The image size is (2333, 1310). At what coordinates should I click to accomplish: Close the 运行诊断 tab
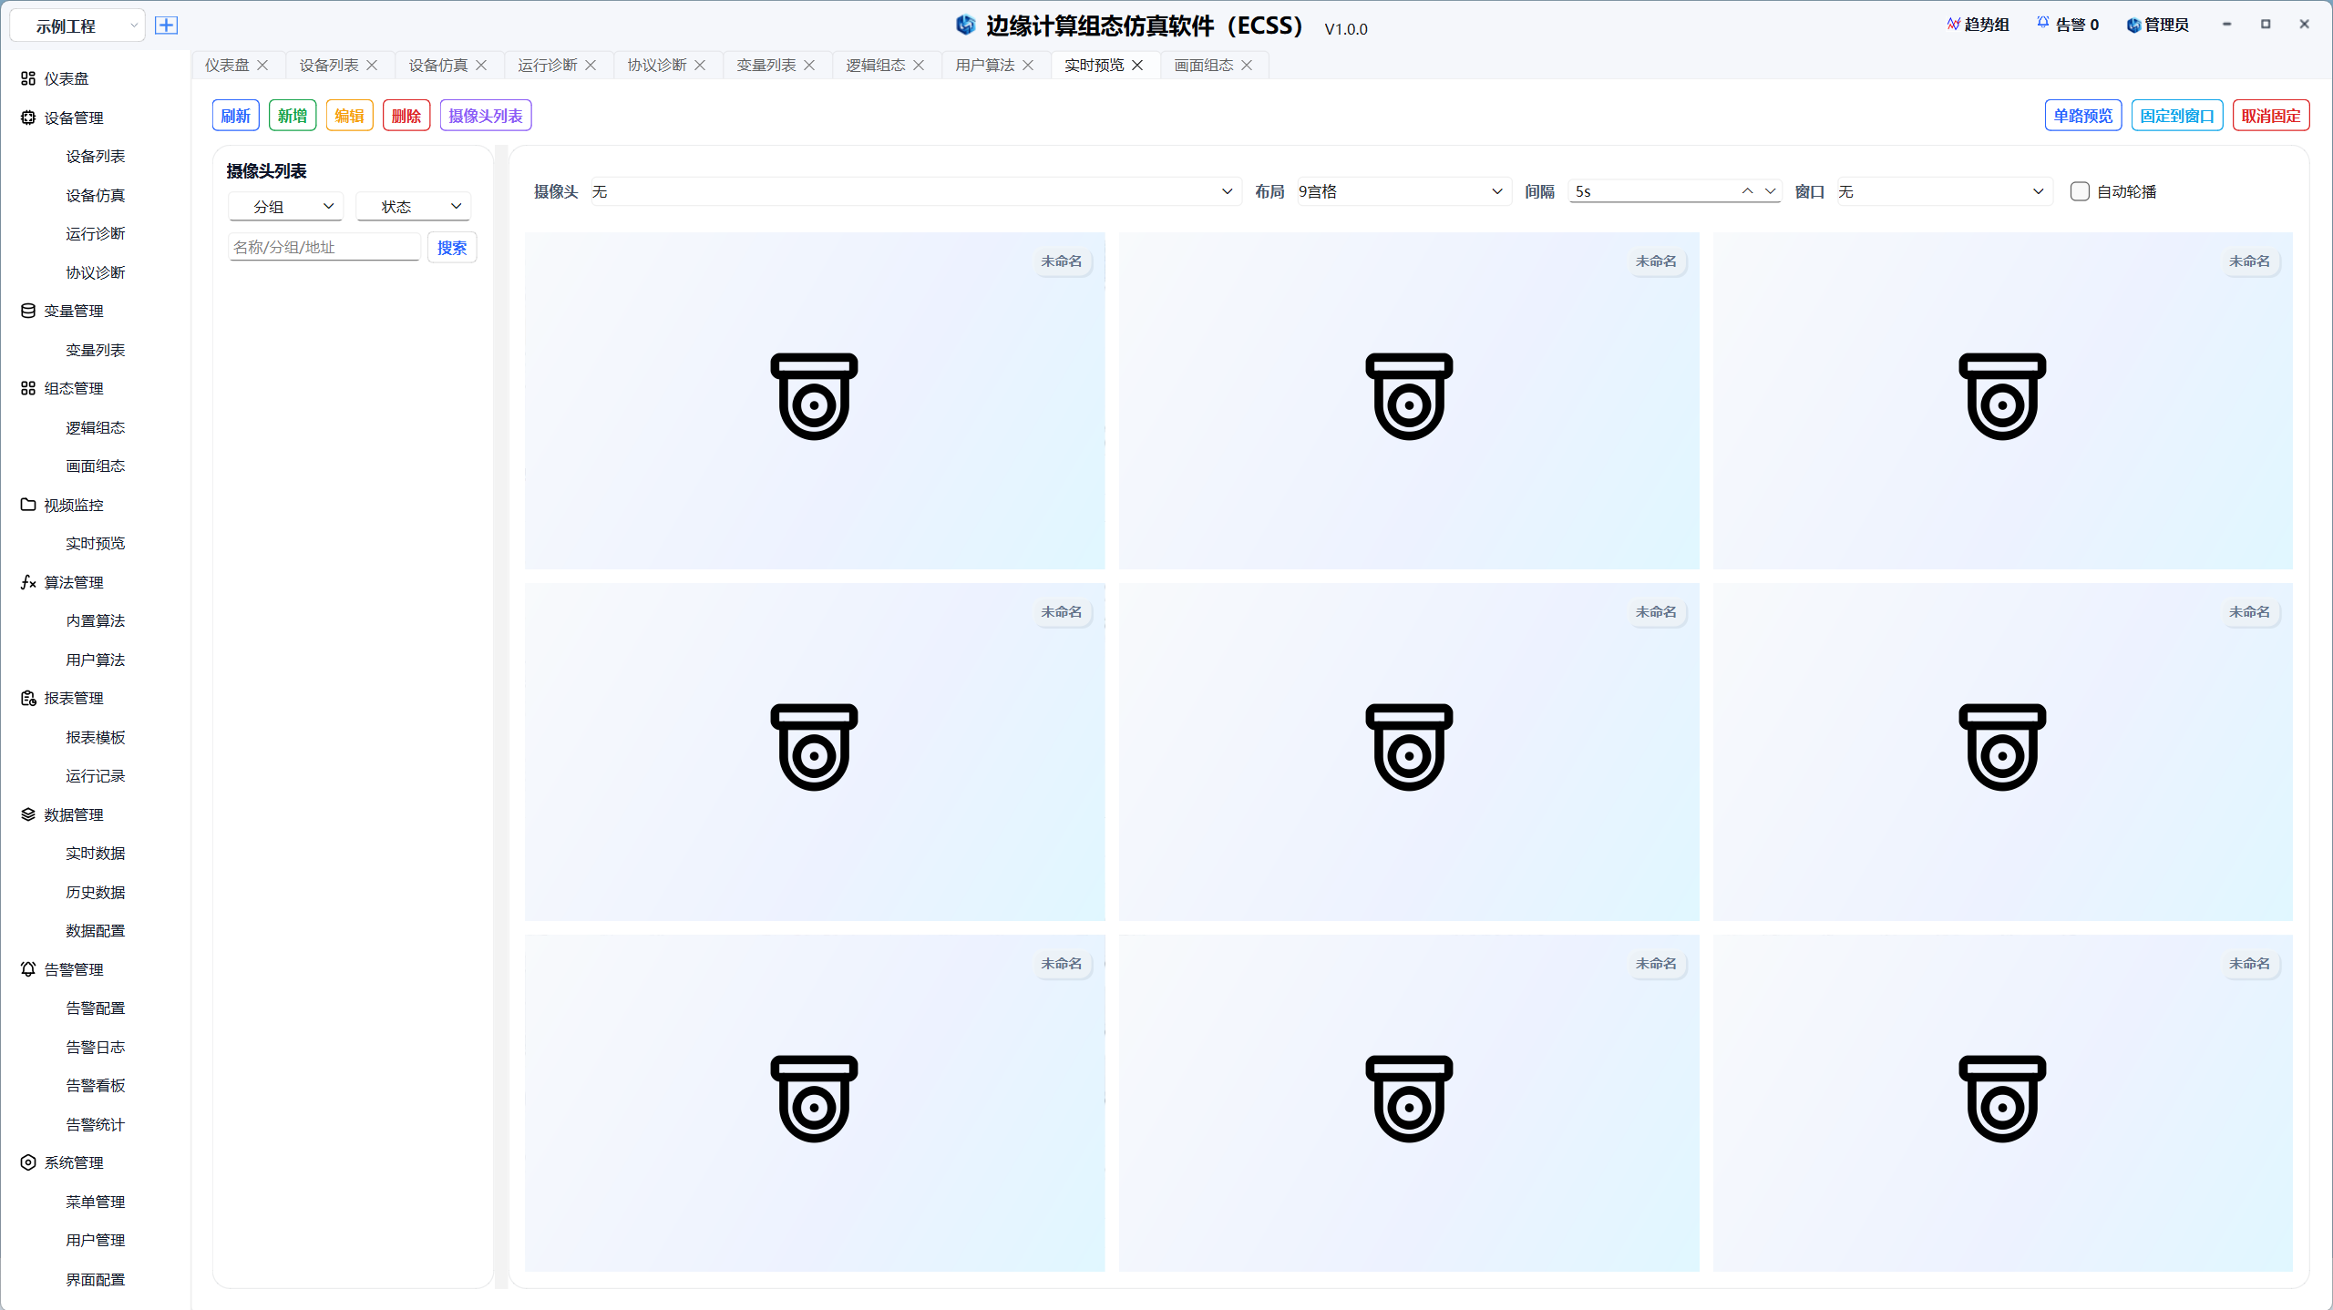pyautogui.click(x=591, y=65)
